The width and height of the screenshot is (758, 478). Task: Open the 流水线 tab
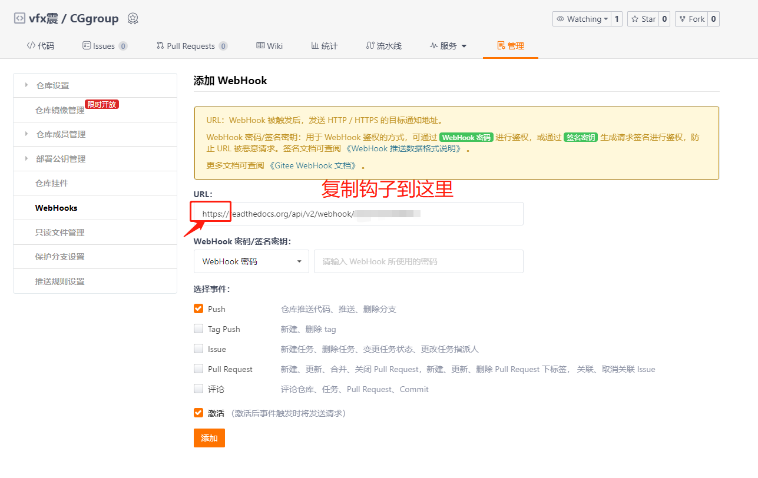(384, 46)
